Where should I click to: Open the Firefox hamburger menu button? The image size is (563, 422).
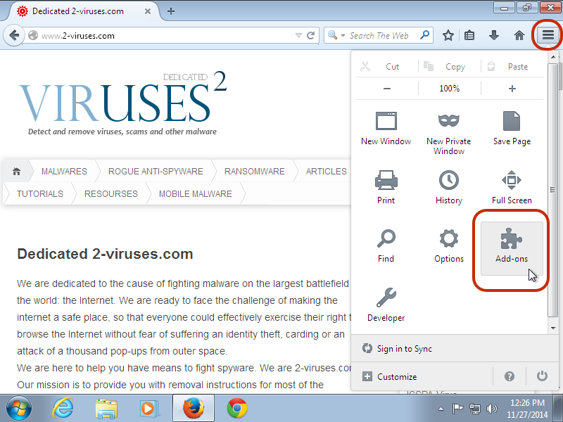548,35
